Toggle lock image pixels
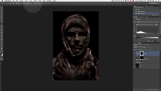The image size is (161, 91). tap(138, 50)
